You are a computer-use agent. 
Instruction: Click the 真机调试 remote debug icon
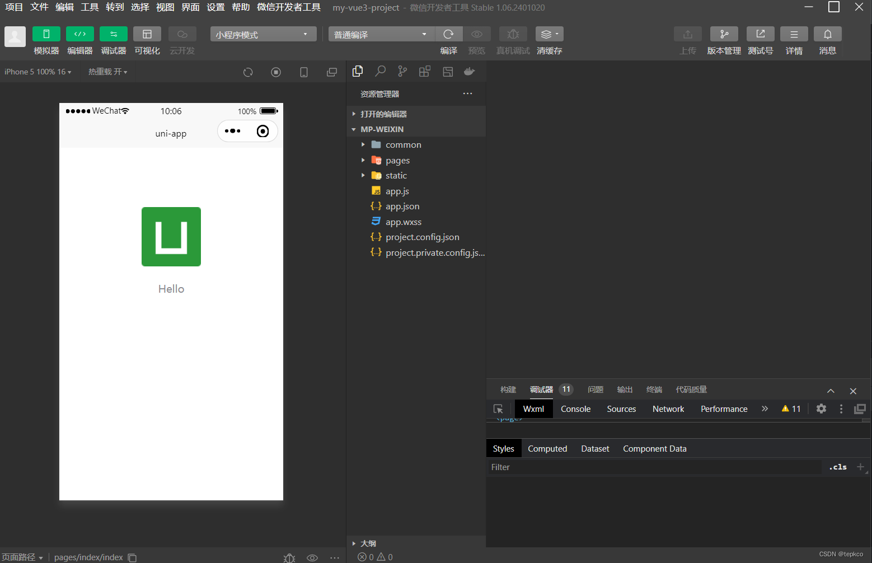click(513, 34)
